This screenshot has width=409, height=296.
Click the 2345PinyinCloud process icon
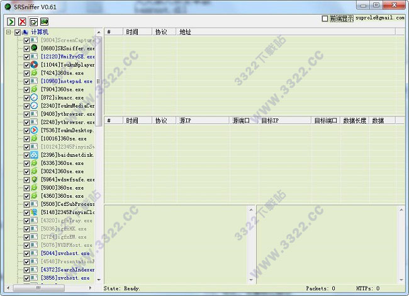click(34, 212)
